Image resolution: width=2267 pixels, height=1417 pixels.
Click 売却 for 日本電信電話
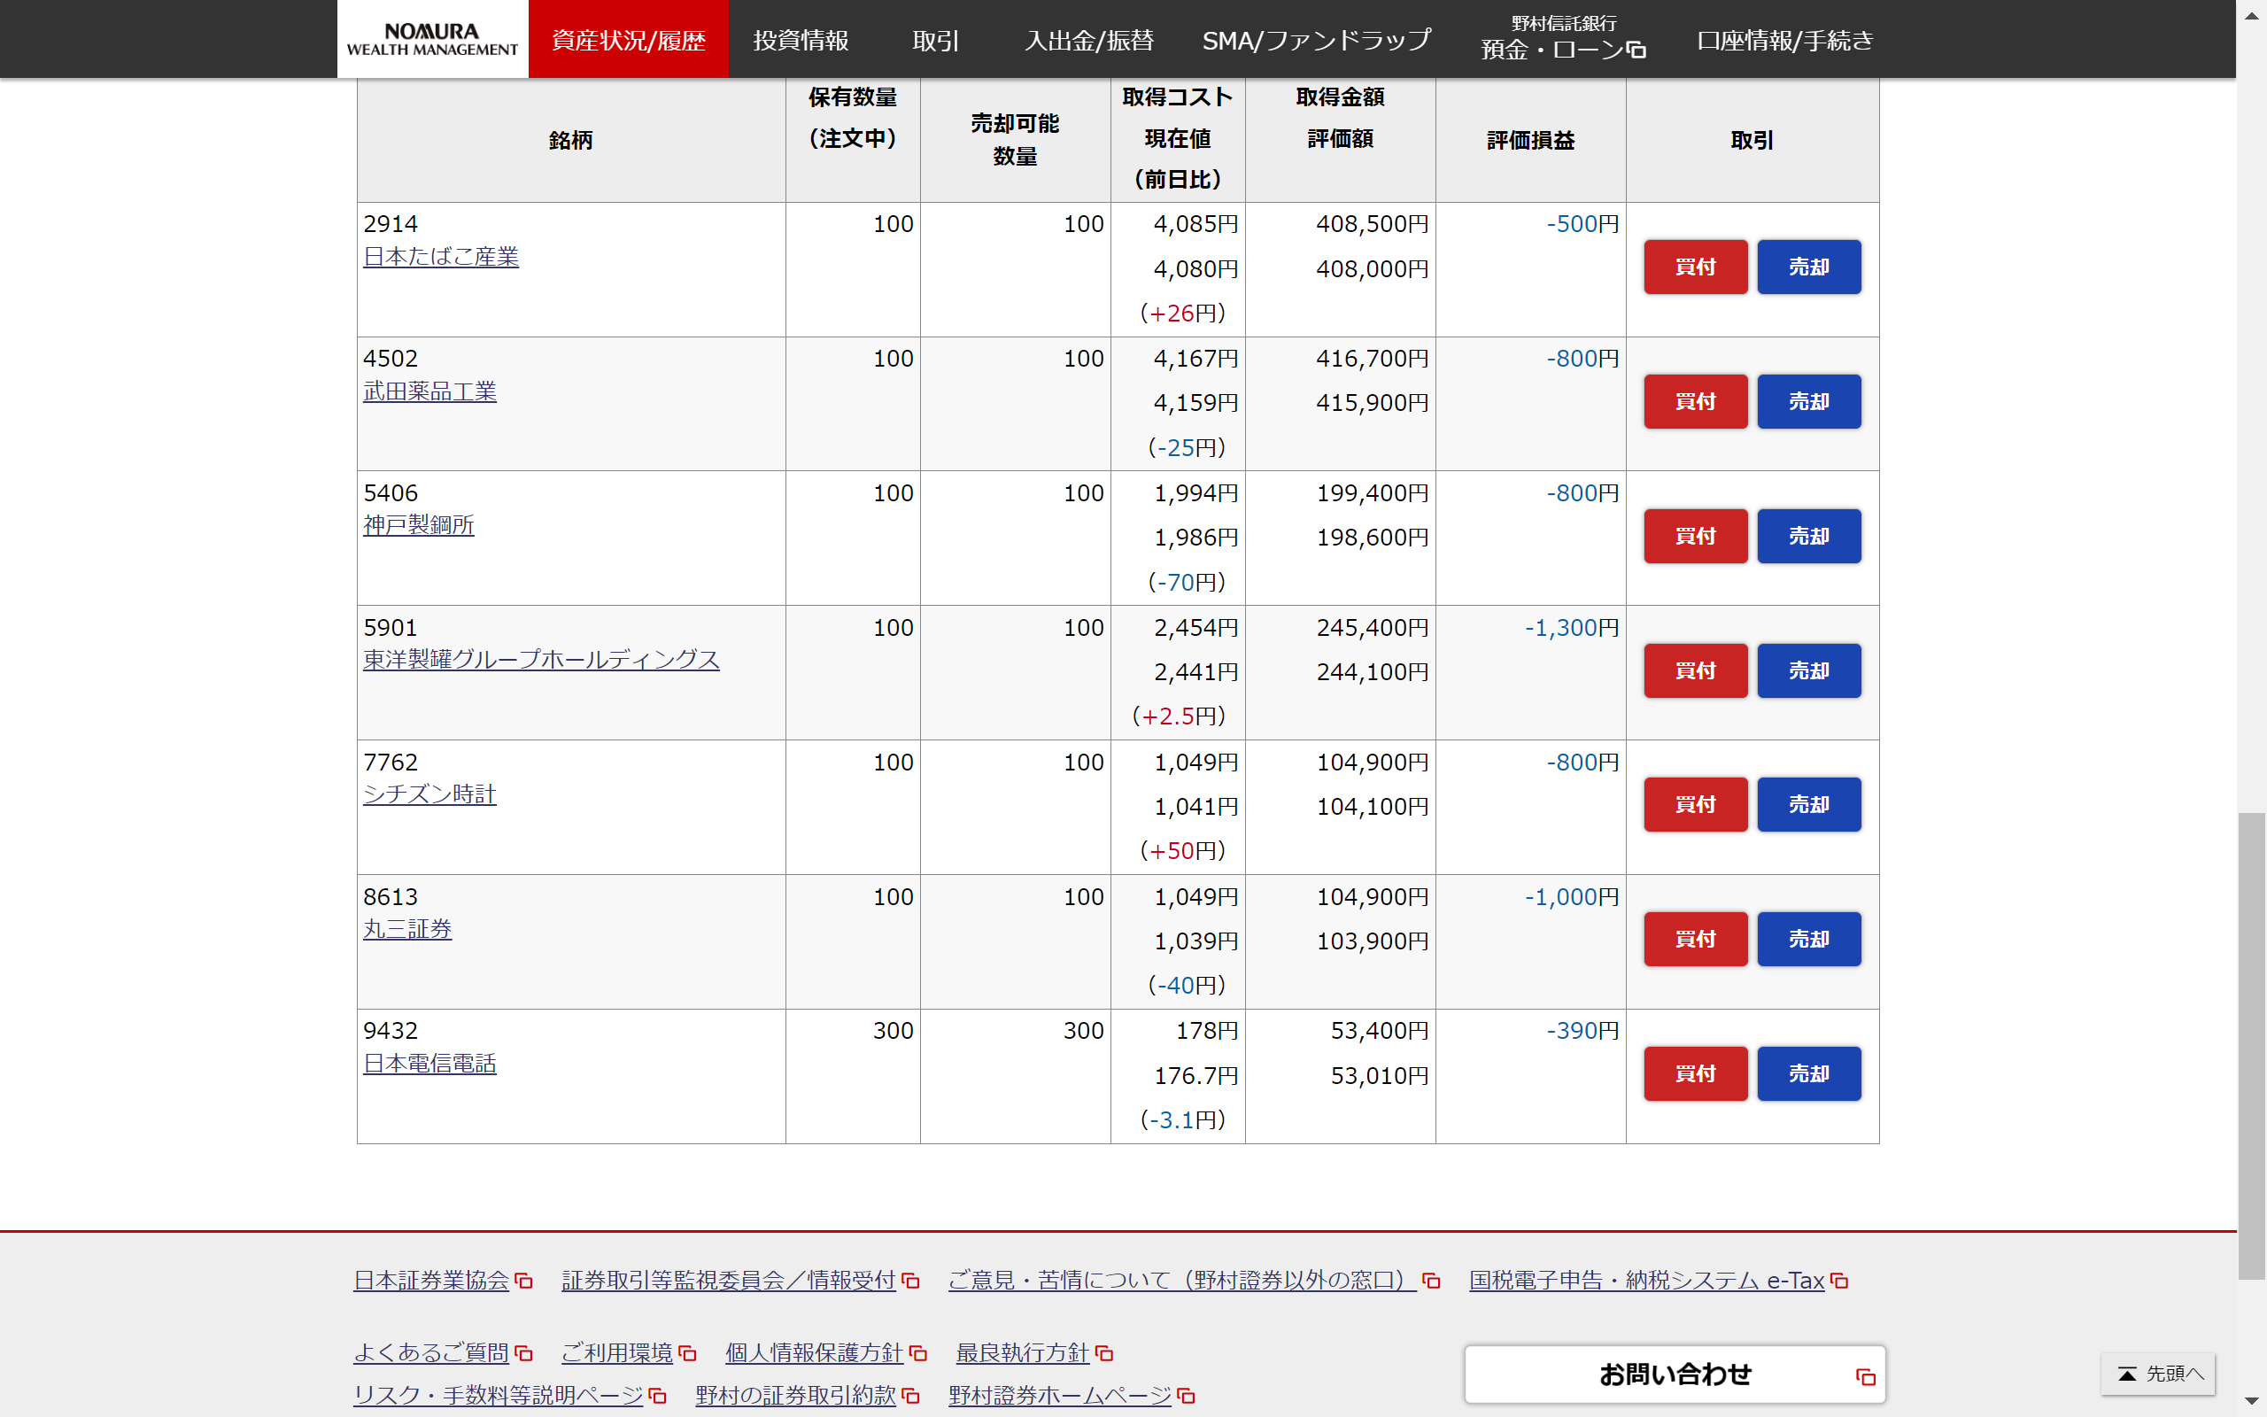[x=1809, y=1074]
